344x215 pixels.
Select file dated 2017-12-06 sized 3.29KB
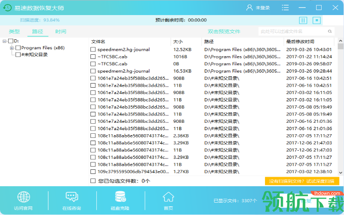click(x=212, y=143)
